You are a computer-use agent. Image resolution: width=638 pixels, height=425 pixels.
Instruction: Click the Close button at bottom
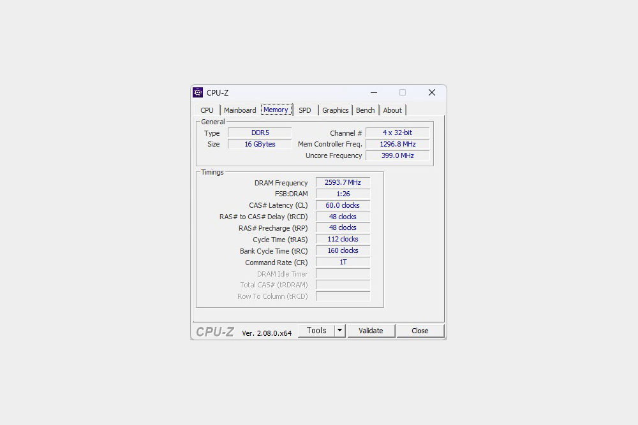420,331
